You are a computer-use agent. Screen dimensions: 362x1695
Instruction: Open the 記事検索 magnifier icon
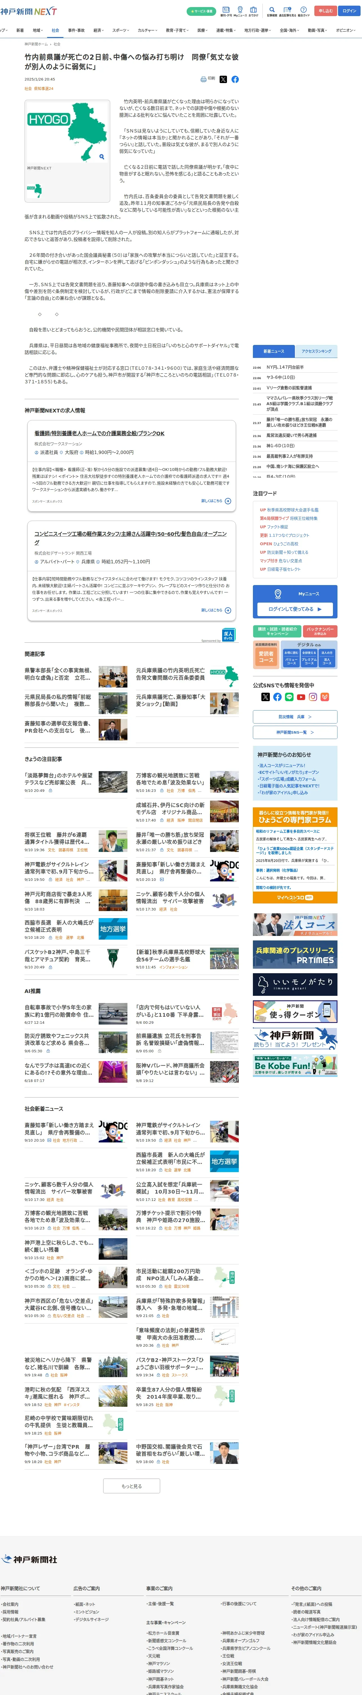[x=272, y=11]
